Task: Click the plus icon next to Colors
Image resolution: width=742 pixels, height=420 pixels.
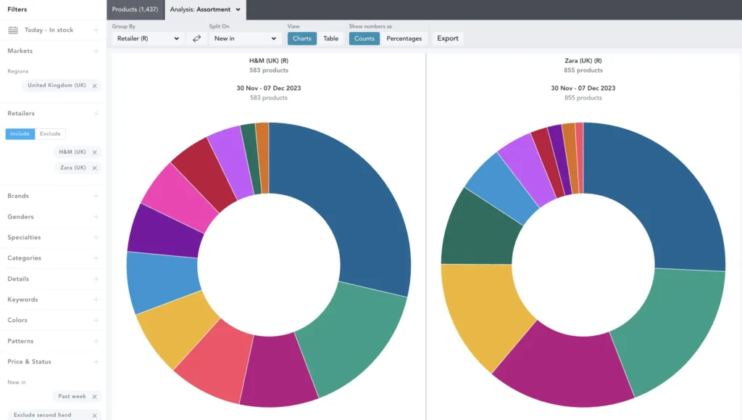Action: pos(96,320)
